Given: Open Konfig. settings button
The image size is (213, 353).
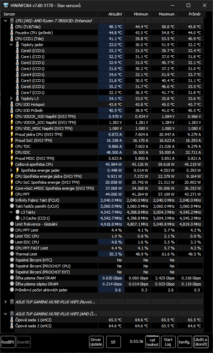Looking at the screenshot, I should (185, 342).
